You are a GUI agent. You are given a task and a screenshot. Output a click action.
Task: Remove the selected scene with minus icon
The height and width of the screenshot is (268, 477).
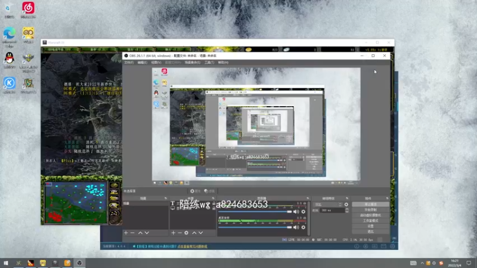(x=132, y=233)
